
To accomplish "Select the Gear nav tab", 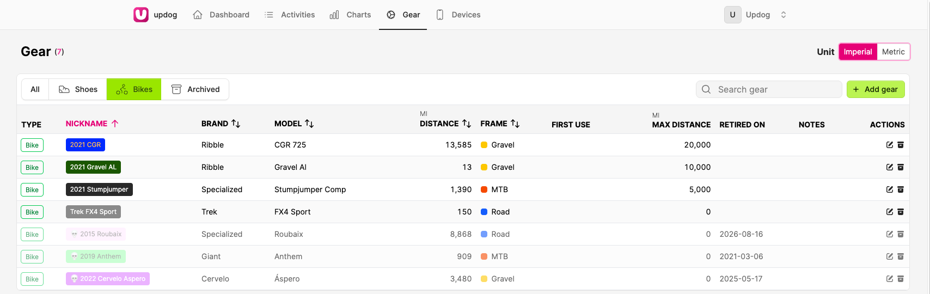I will 403,15.
